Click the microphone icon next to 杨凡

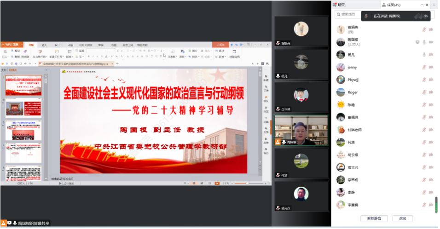[x=424, y=54]
